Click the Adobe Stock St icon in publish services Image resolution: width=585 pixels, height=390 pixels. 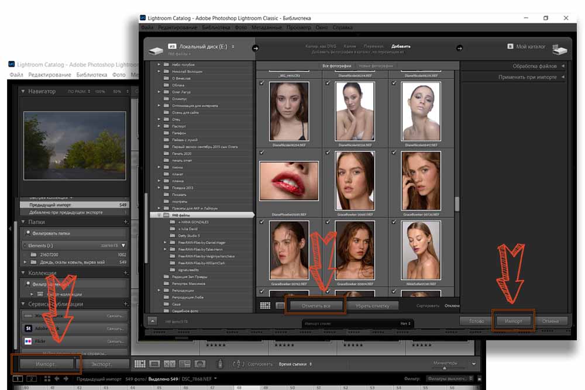pyautogui.click(x=28, y=329)
